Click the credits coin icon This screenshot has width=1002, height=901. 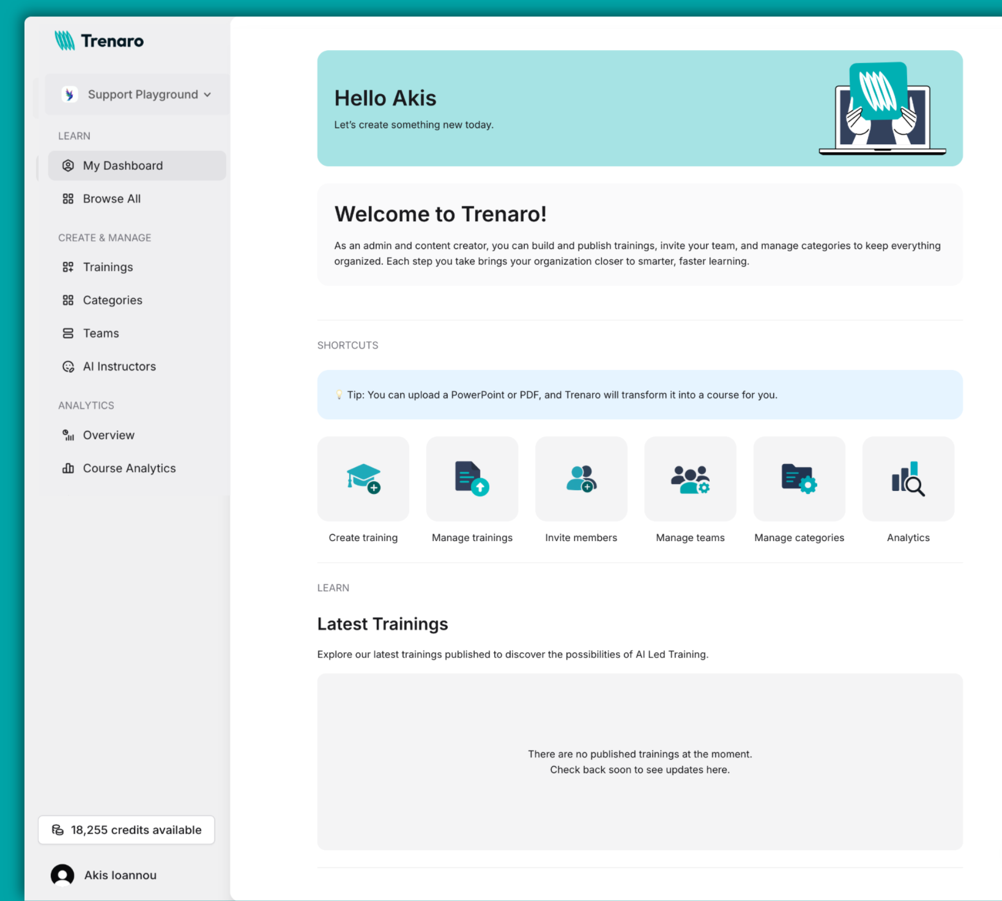pyautogui.click(x=57, y=829)
